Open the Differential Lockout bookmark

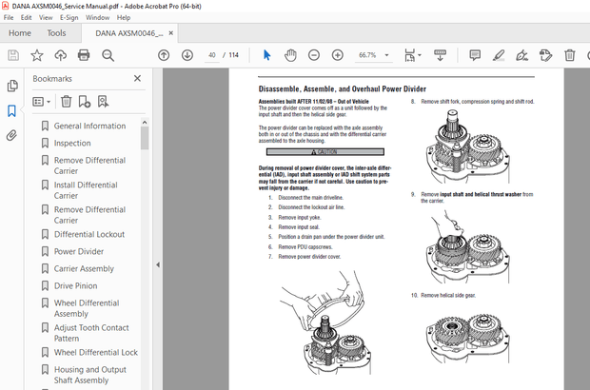pos(89,234)
